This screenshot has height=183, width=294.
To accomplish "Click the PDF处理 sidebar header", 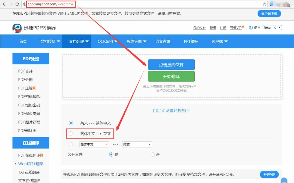I will 31,59.
